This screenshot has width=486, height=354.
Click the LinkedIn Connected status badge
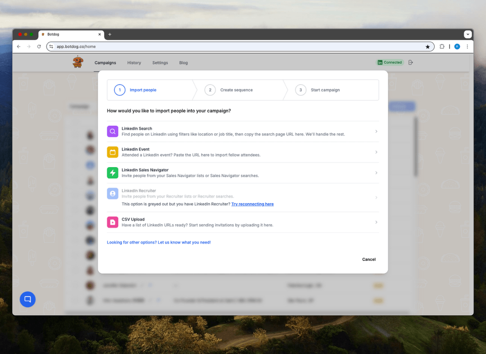pyautogui.click(x=390, y=62)
